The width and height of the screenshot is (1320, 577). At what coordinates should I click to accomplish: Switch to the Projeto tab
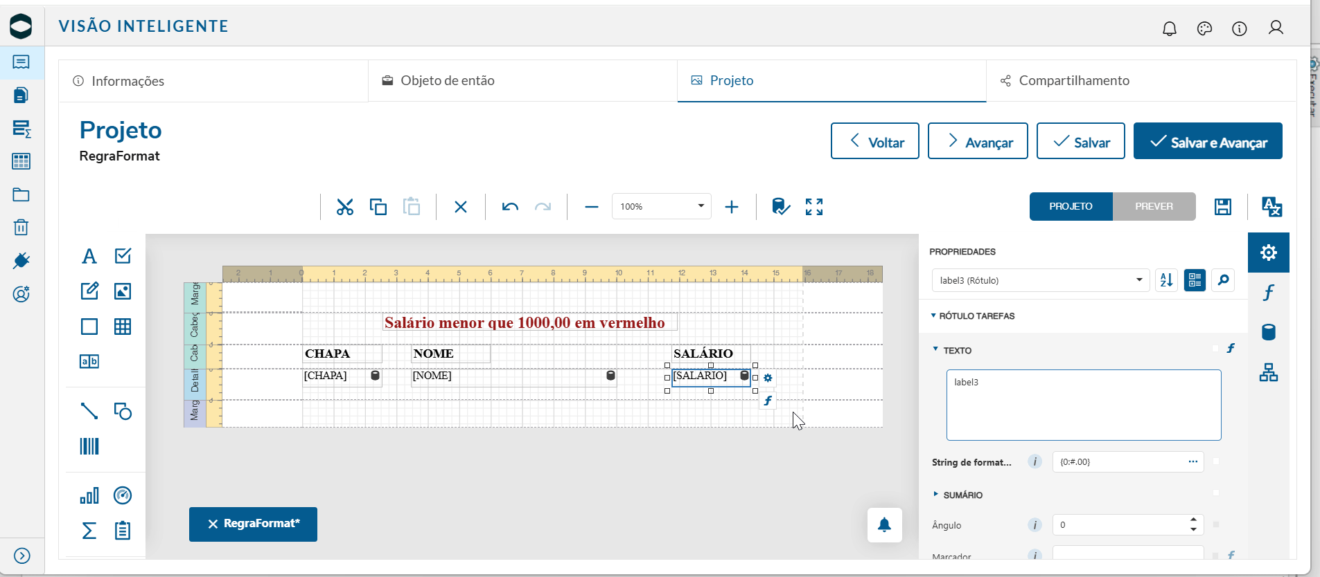pyautogui.click(x=831, y=81)
